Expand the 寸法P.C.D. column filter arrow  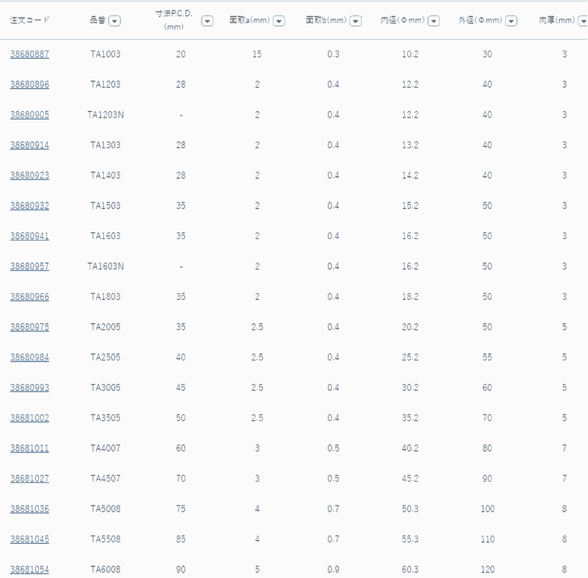pyautogui.click(x=207, y=21)
